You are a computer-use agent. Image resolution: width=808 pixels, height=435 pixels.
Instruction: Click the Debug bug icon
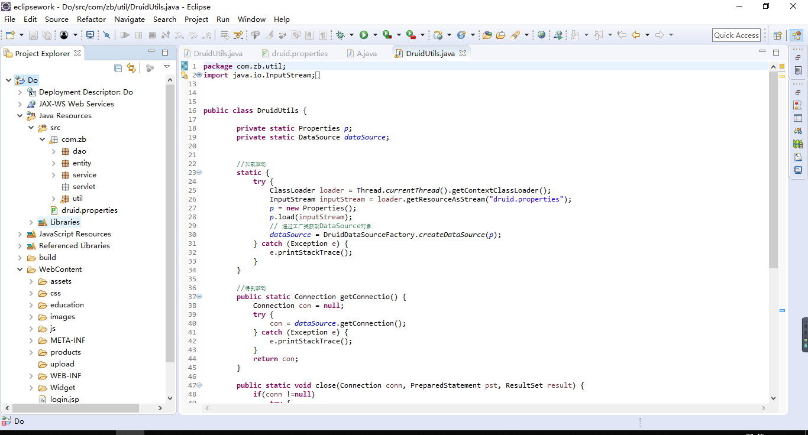[340, 35]
